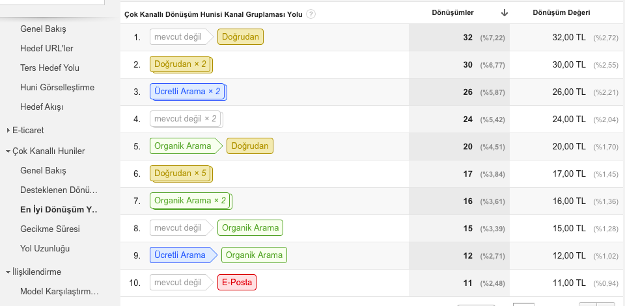Open Yol Uzunluğu report

pyautogui.click(x=45, y=248)
